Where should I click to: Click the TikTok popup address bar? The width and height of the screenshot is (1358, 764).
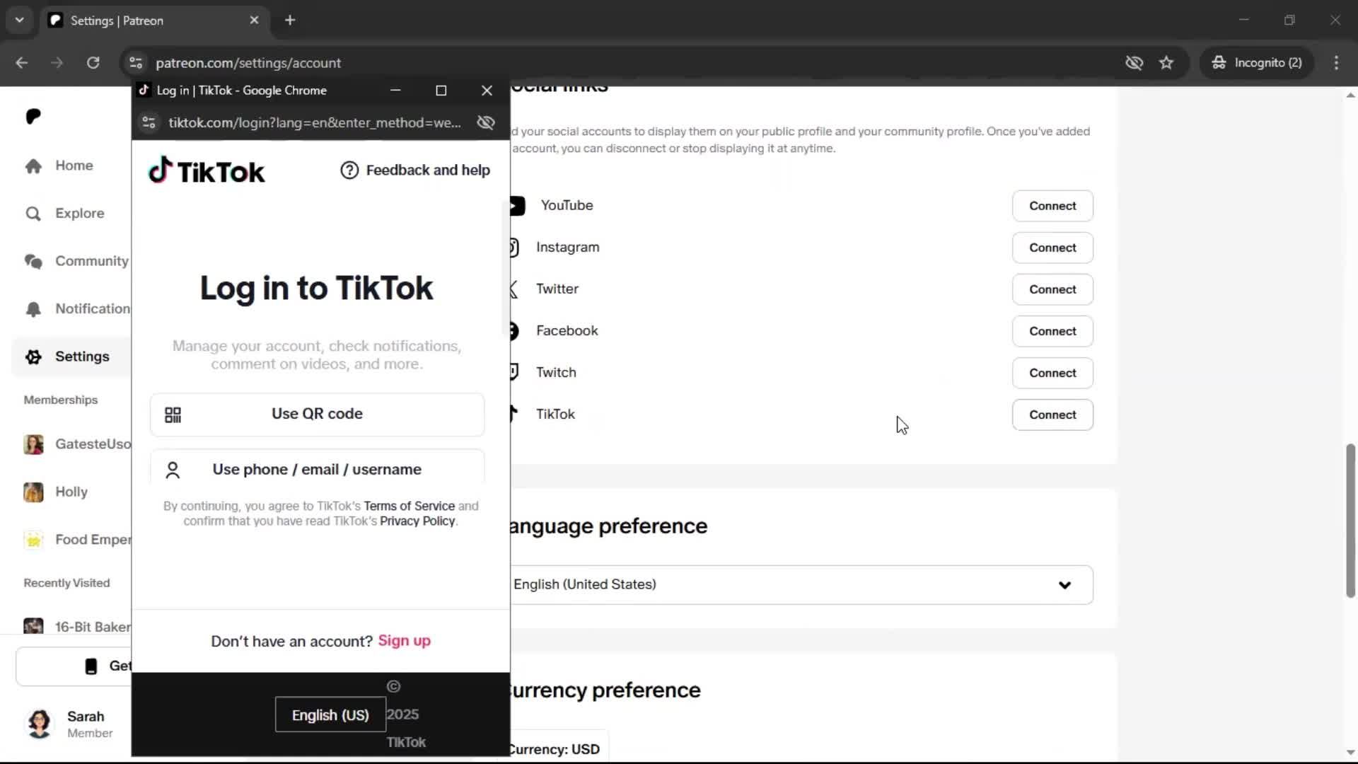pos(315,122)
